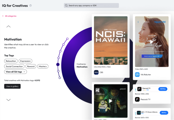Click the up chevron above Motivation
Viewport: 174px width, 120px height.
click(x=8, y=26)
